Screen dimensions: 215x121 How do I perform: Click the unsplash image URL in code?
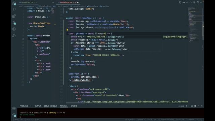tap(136, 102)
